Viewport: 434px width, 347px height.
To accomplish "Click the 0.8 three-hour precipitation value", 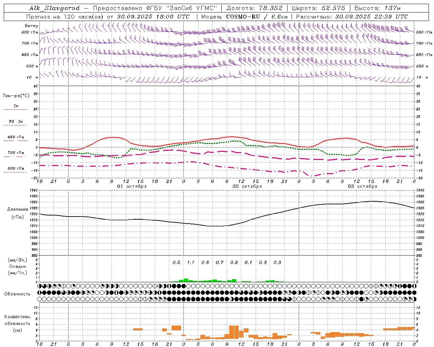I will point(234,262).
